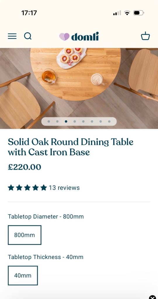158x299 pixels.
Task: Jump to the first carousel image dot
Action: click(49, 121)
